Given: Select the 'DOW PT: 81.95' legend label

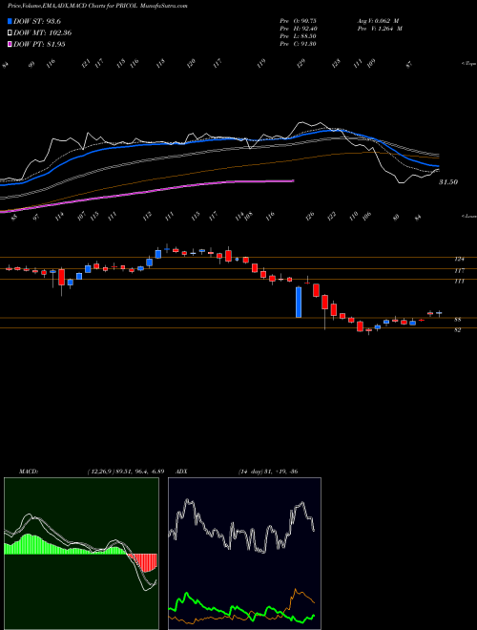Looking at the screenshot, I should click(39, 44).
